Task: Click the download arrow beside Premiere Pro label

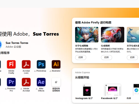Action: click(x=6, y=89)
